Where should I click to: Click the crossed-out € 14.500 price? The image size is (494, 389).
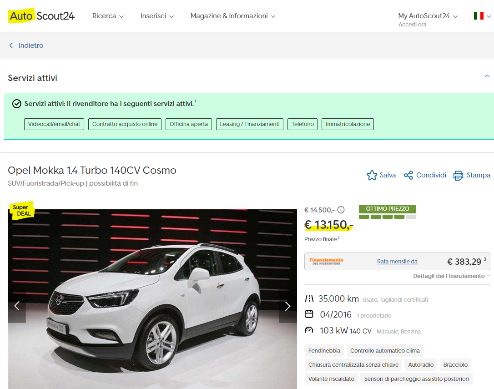(x=319, y=210)
